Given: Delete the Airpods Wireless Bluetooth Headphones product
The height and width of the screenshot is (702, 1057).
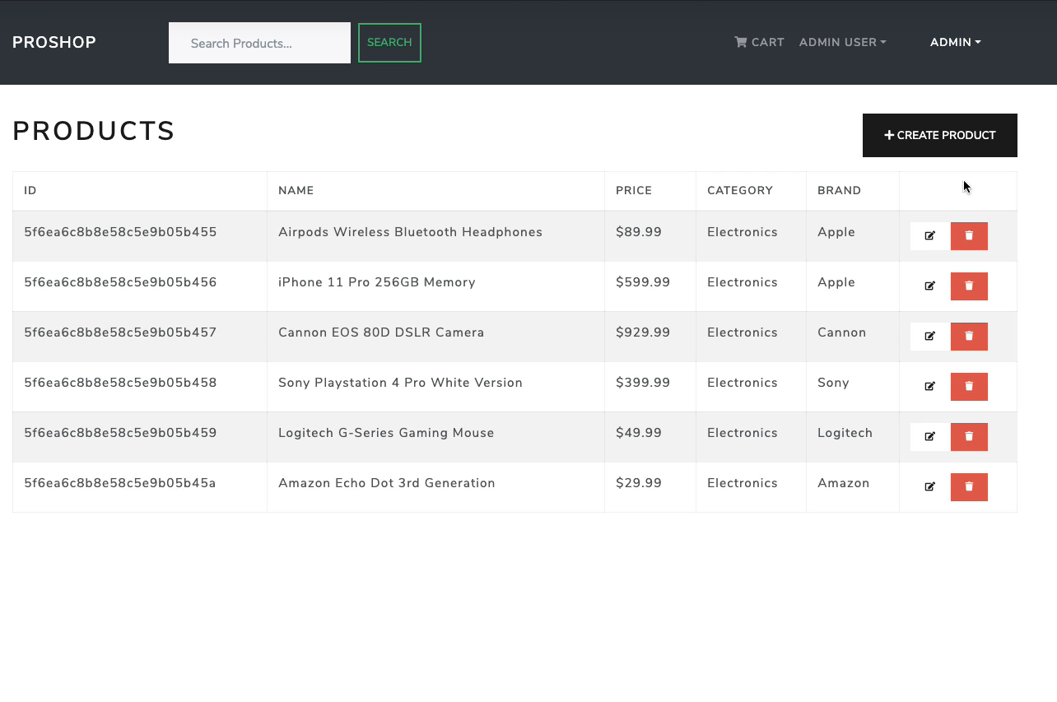Looking at the screenshot, I should [x=969, y=236].
